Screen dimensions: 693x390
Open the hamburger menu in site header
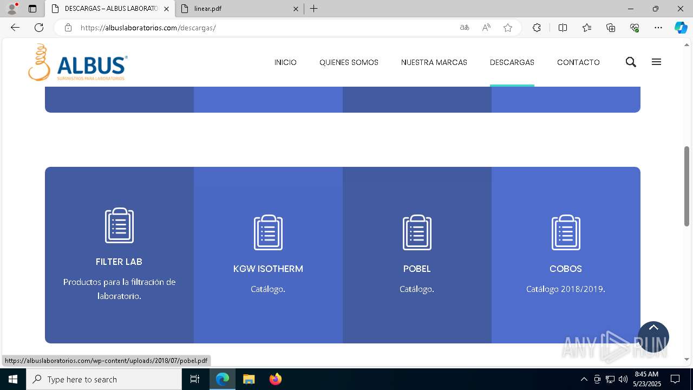point(656,62)
